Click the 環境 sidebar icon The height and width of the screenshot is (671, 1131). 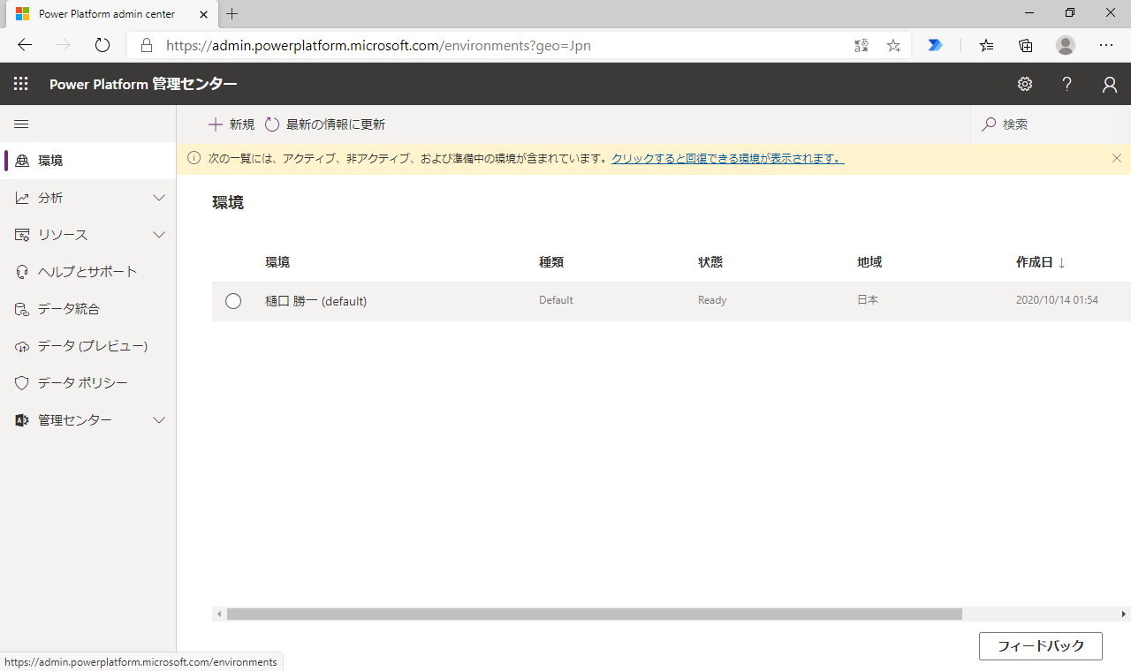click(x=22, y=161)
